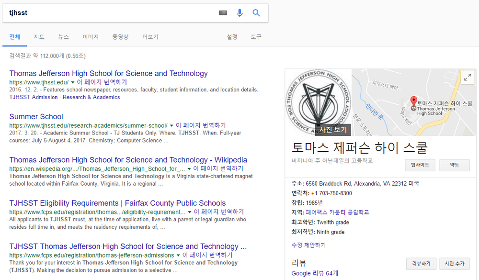Click the on-screen keyboard icon in the search bar
479x280 pixels.
(x=223, y=13)
